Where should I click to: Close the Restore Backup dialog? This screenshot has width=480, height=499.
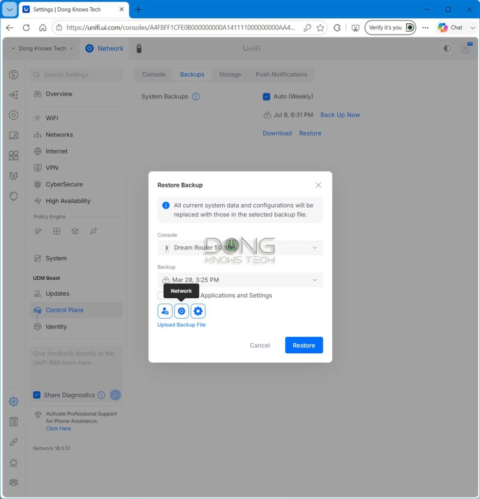tap(318, 185)
